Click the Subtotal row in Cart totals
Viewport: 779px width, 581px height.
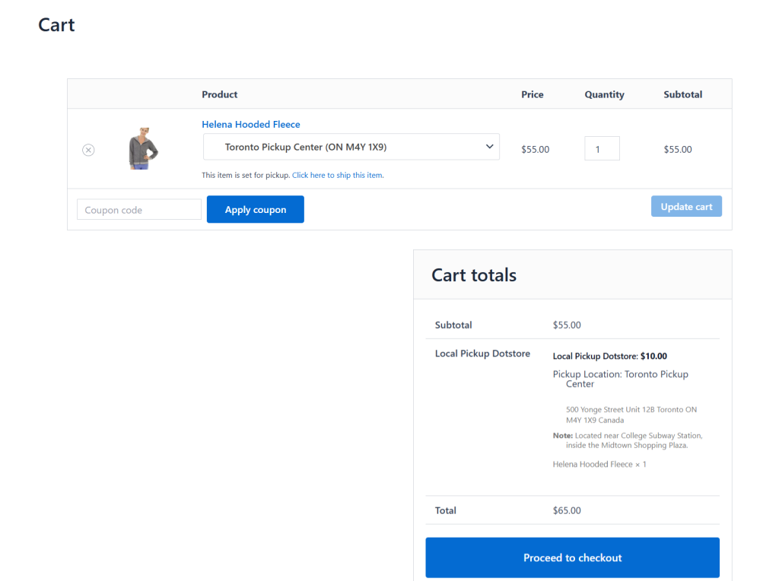point(453,325)
